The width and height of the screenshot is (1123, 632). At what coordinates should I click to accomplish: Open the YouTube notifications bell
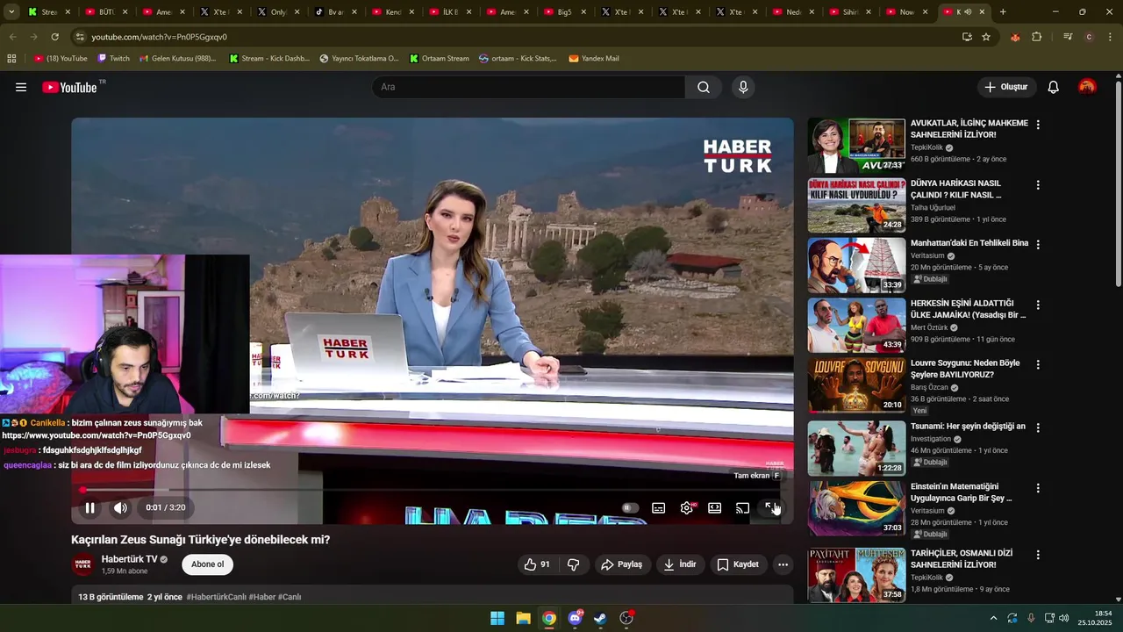1054,87
